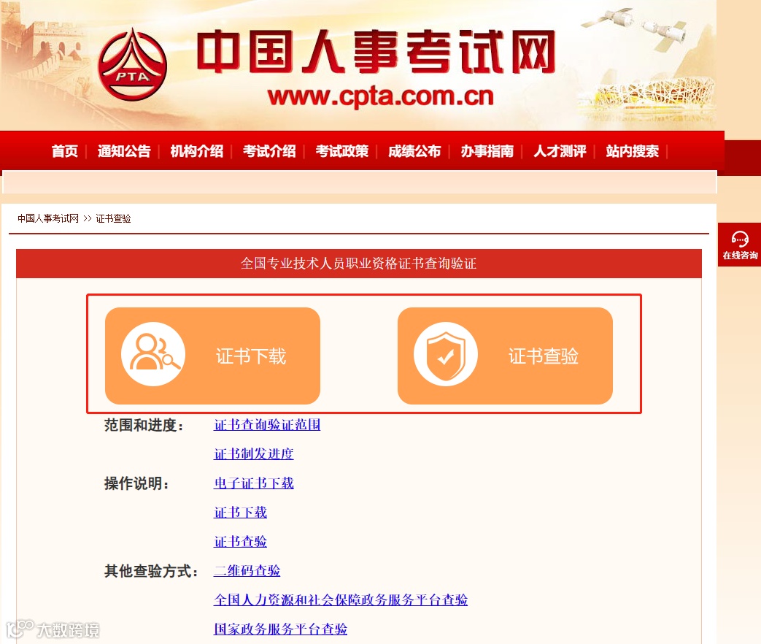The height and width of the screenshot is (644, 761).
Task: Open the 证书制发进度 link
Action: (x=254, y=454)
